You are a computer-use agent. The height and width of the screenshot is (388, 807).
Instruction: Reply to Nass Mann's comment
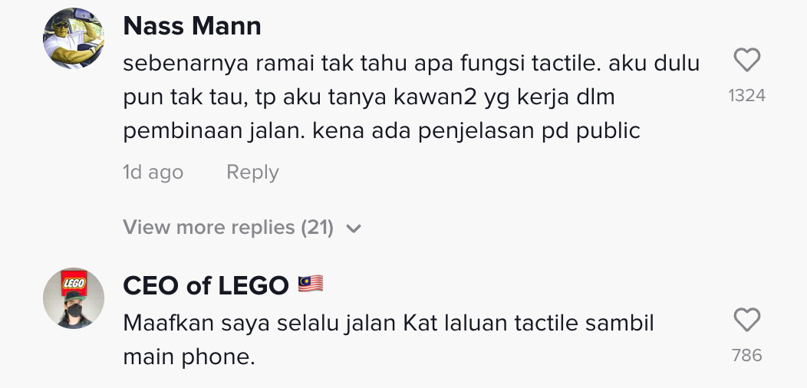click(252, 173)
